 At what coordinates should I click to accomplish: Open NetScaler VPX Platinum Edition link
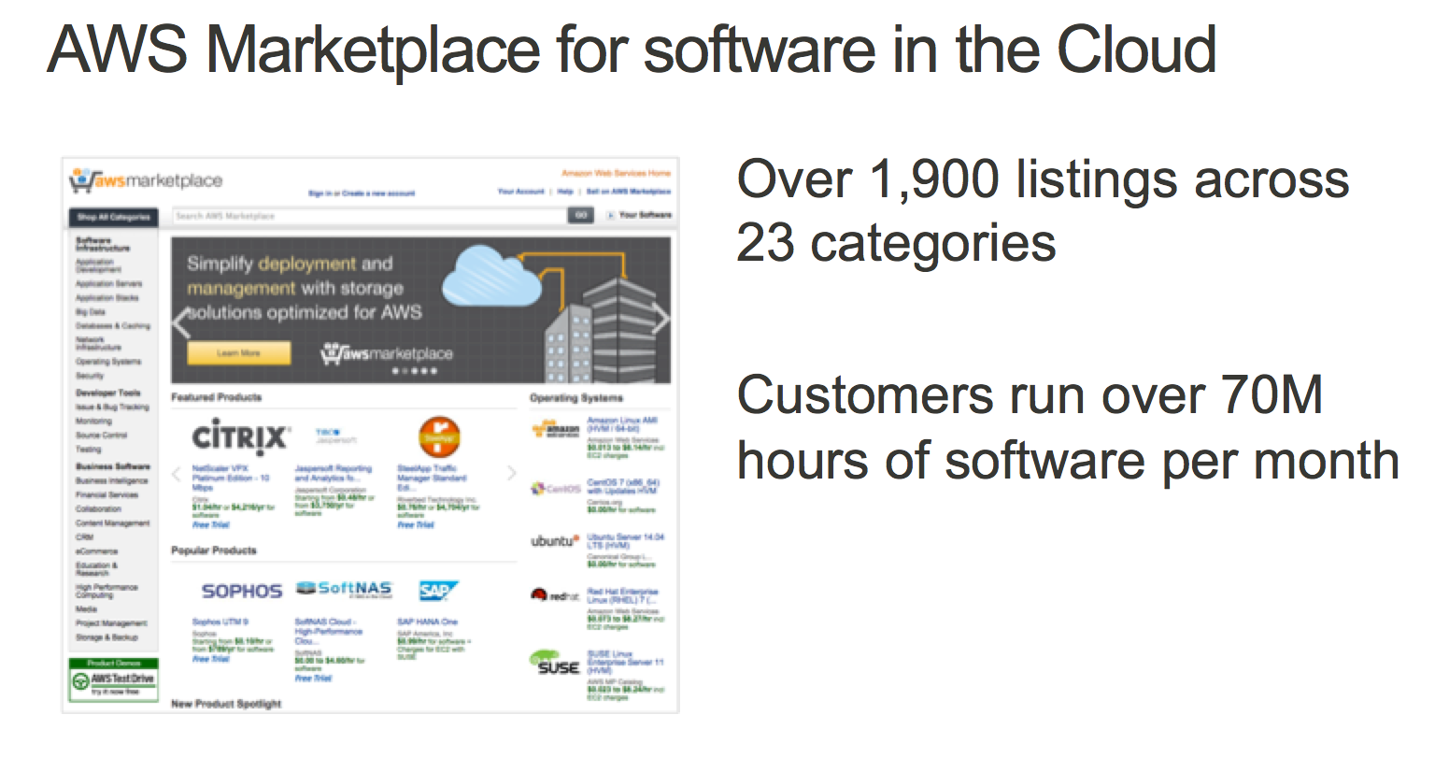(x=231, y=477)
